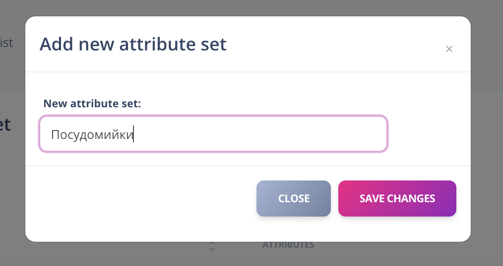Select the ATTRIBUTES column header below the dialog
Image resolution: width=503 pixels, height=266 pixels.
pos(288,245)
